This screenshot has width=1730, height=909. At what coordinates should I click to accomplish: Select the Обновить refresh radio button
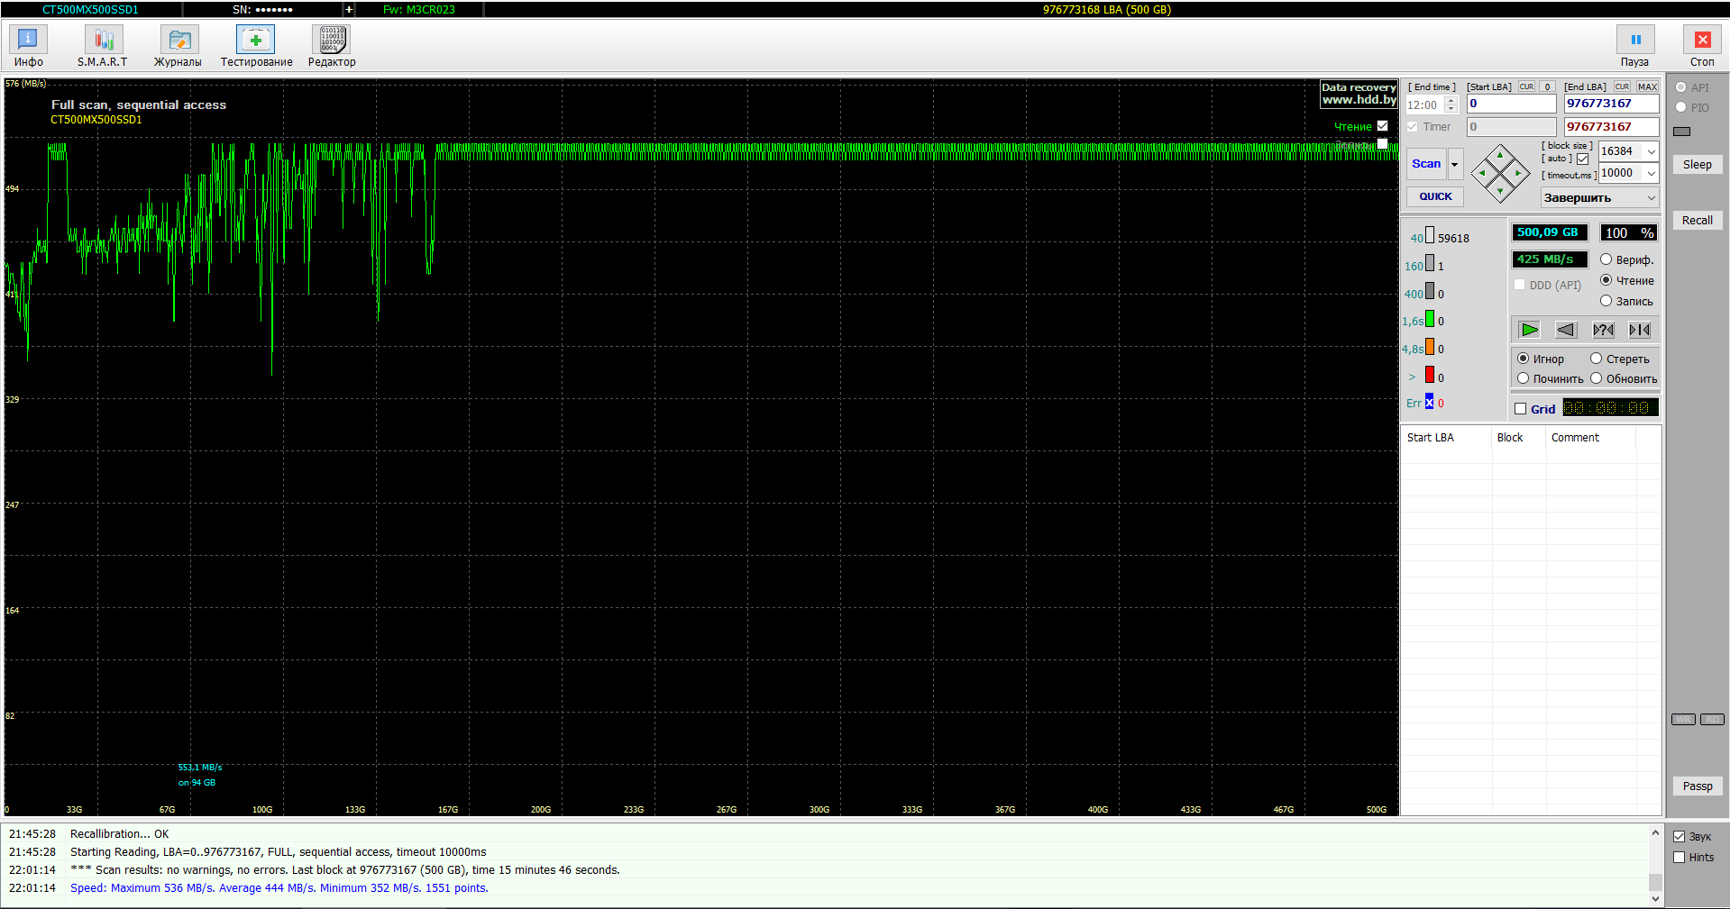pyautogui.click(x=1596, y=378)
